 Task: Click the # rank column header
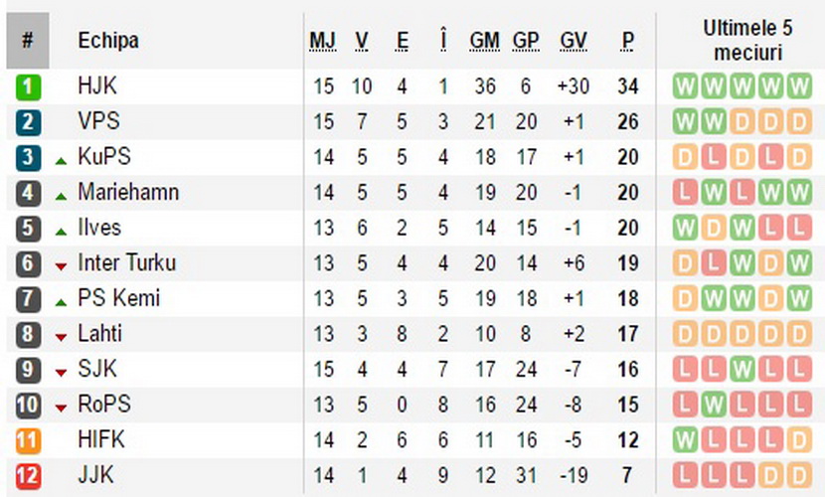[28, 41]
